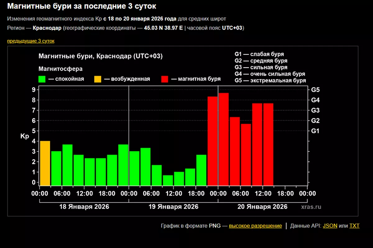
Task: Open the JSON API data link
Action: pos(330,226)
